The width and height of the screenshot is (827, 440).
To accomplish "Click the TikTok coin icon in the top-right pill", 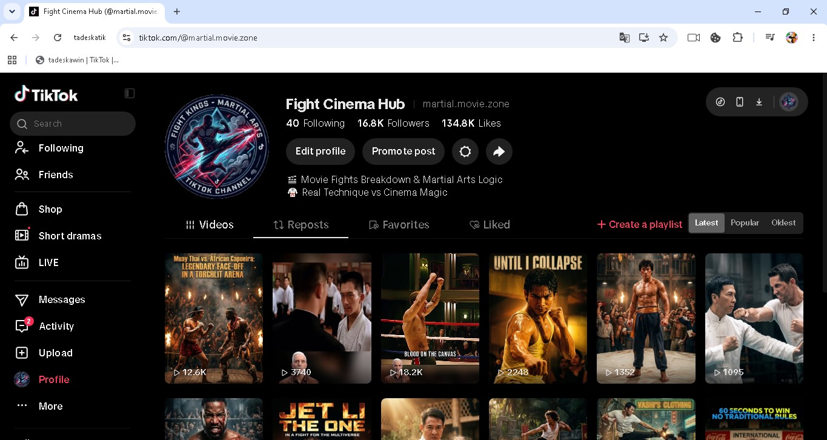I will tap(720, 102).
